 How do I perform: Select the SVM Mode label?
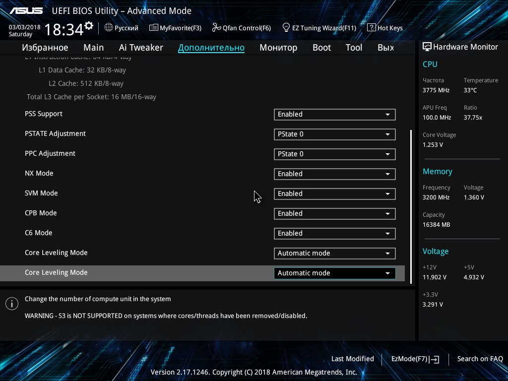click(x=41, y=193)
